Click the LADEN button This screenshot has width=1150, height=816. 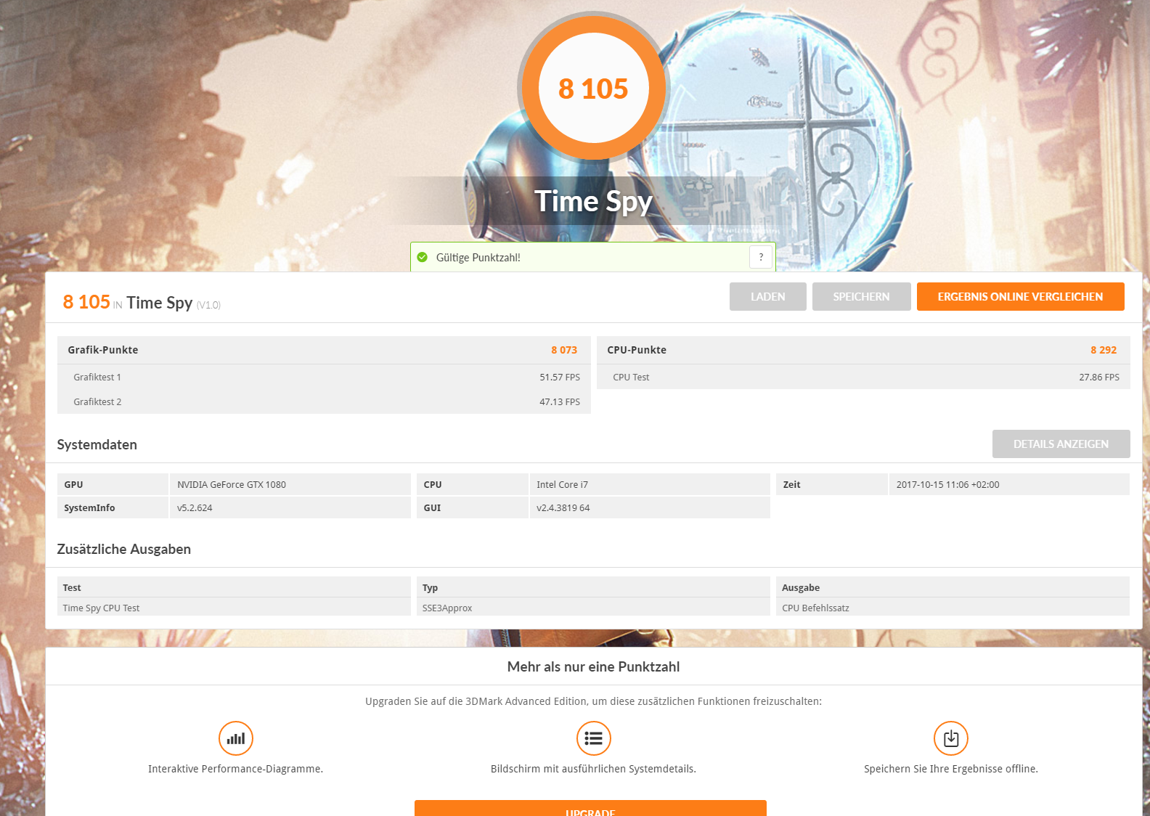click(x=768, y=296)
